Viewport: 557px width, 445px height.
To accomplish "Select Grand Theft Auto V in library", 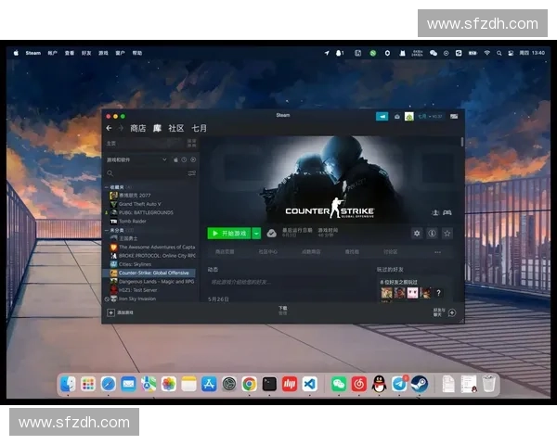I will click(139, 204).
